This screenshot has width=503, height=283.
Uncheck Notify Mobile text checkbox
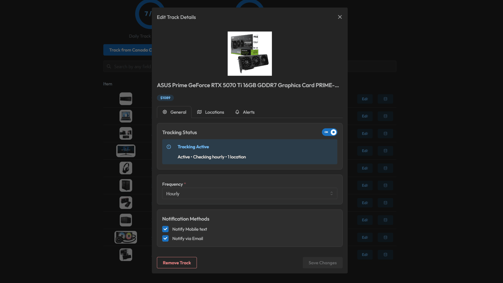click(165, 229)
